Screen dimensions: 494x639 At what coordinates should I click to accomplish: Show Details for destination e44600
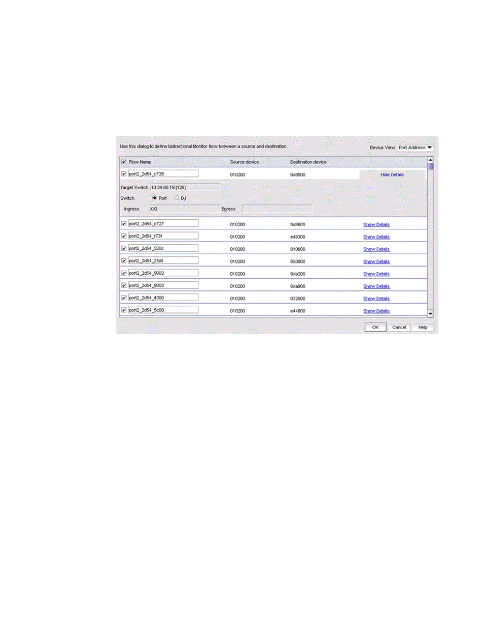coord(376,311)
